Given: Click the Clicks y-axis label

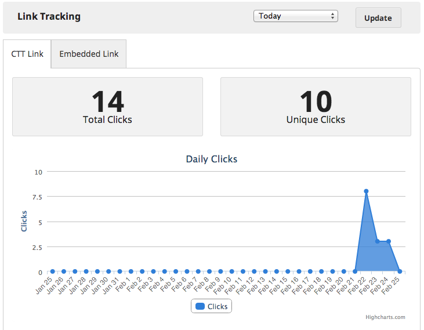Looking at the screenshot, I should coord(24,221).
